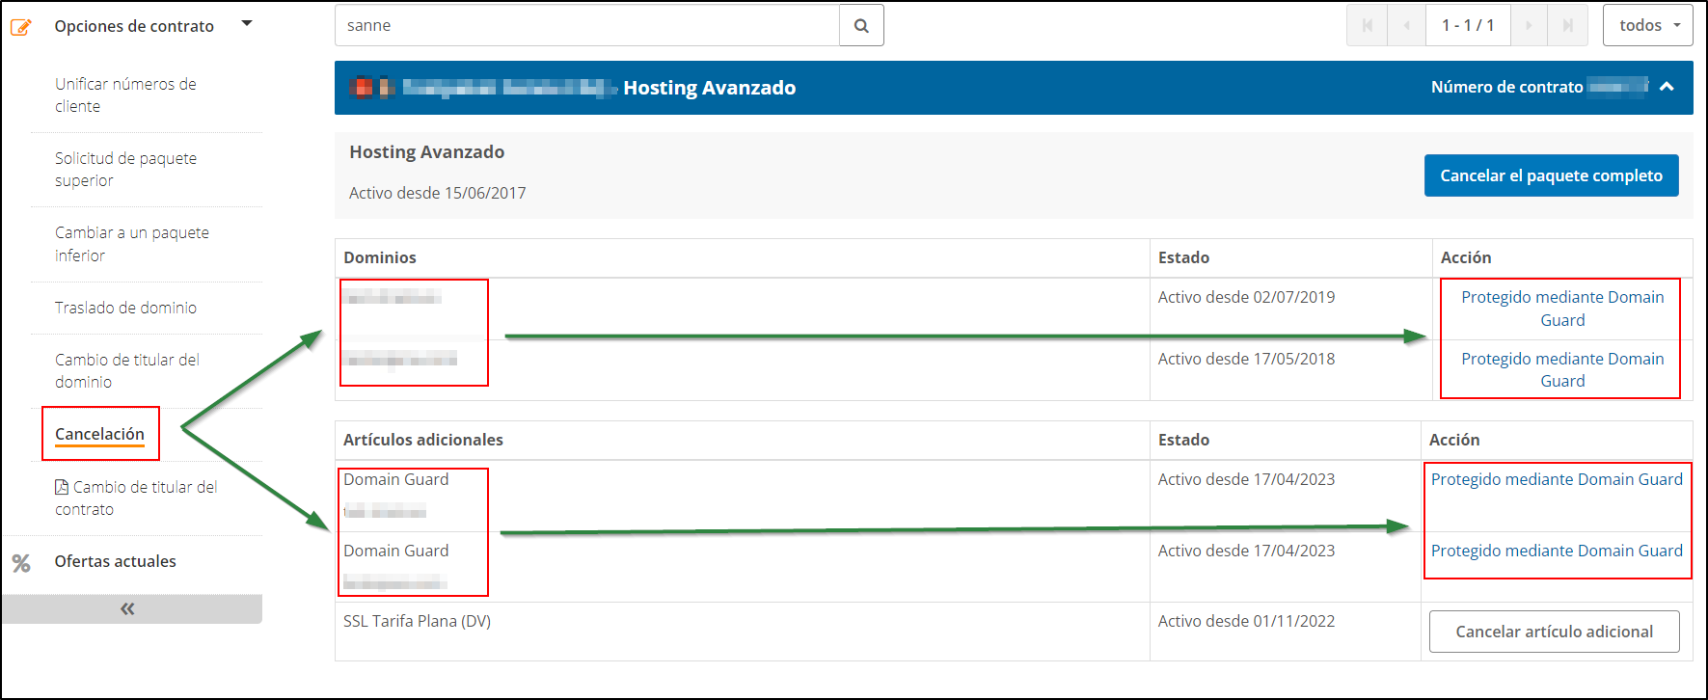Viewport: 1708px width, 700px height.
Task: Click the edit icon beside Opciones de contrato
Action: coord(20,27)
